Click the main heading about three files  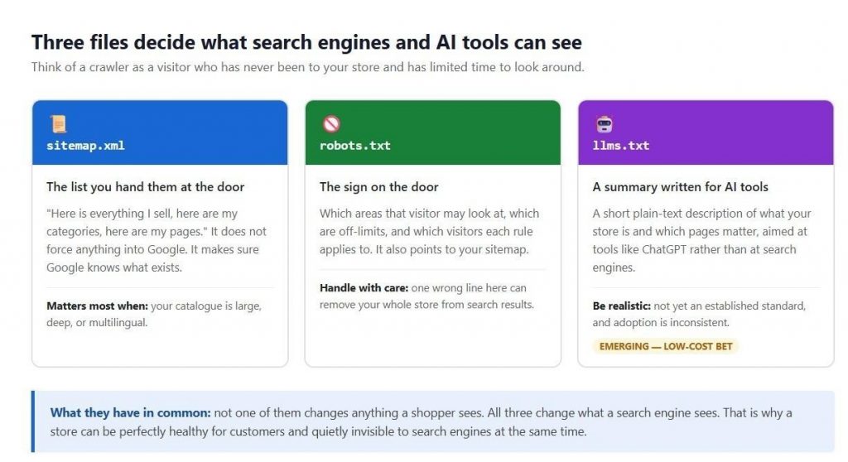tap(306, 42)
